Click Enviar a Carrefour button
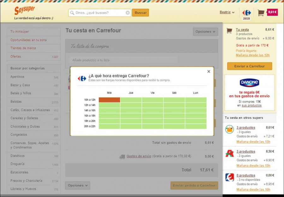 250,66
